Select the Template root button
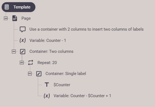The width and height of the screenshot is (155, 107). coord(18,7)
